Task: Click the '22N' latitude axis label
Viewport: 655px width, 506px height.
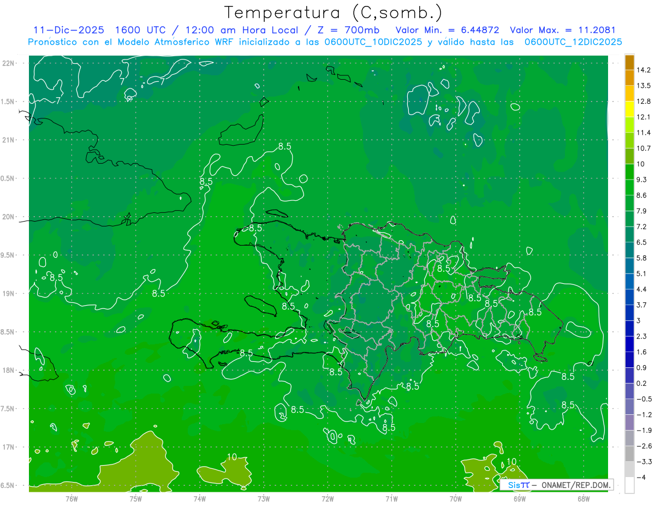Action: (9, 63)
